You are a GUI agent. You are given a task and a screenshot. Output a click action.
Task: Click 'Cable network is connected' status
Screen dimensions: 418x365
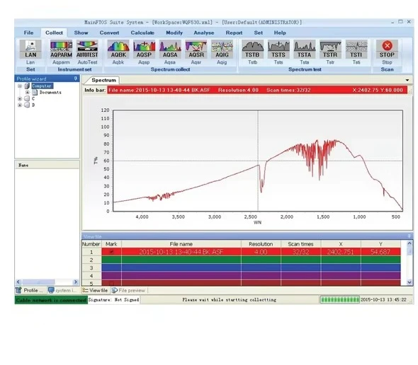51,300
